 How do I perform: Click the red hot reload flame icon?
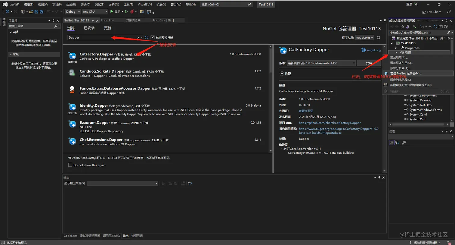[132, 12]
